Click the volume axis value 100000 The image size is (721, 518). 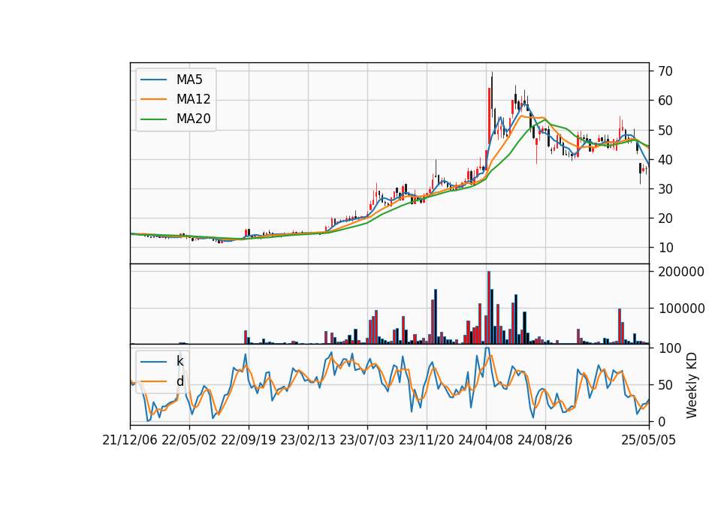tap(681, 309)
